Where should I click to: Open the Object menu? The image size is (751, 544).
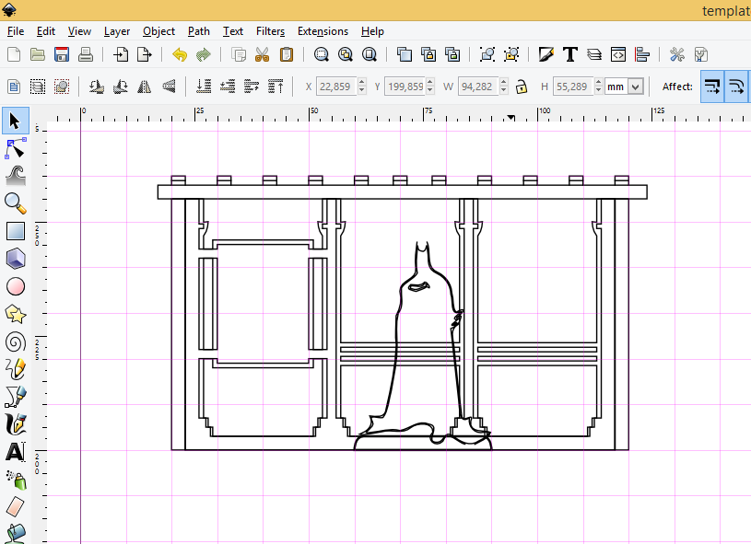[x=158, y=31]
